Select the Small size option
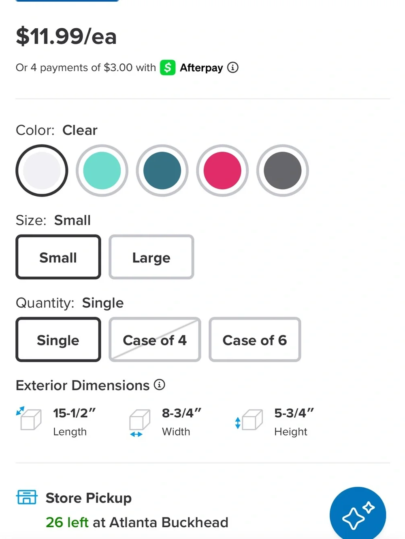 tap(58, 257)
